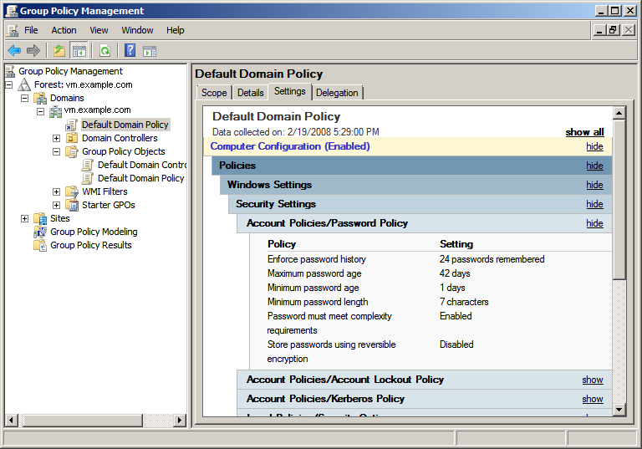The image size is (642, 449).
Task: Click the 'show all' link
Action: [x=584, y=132]
